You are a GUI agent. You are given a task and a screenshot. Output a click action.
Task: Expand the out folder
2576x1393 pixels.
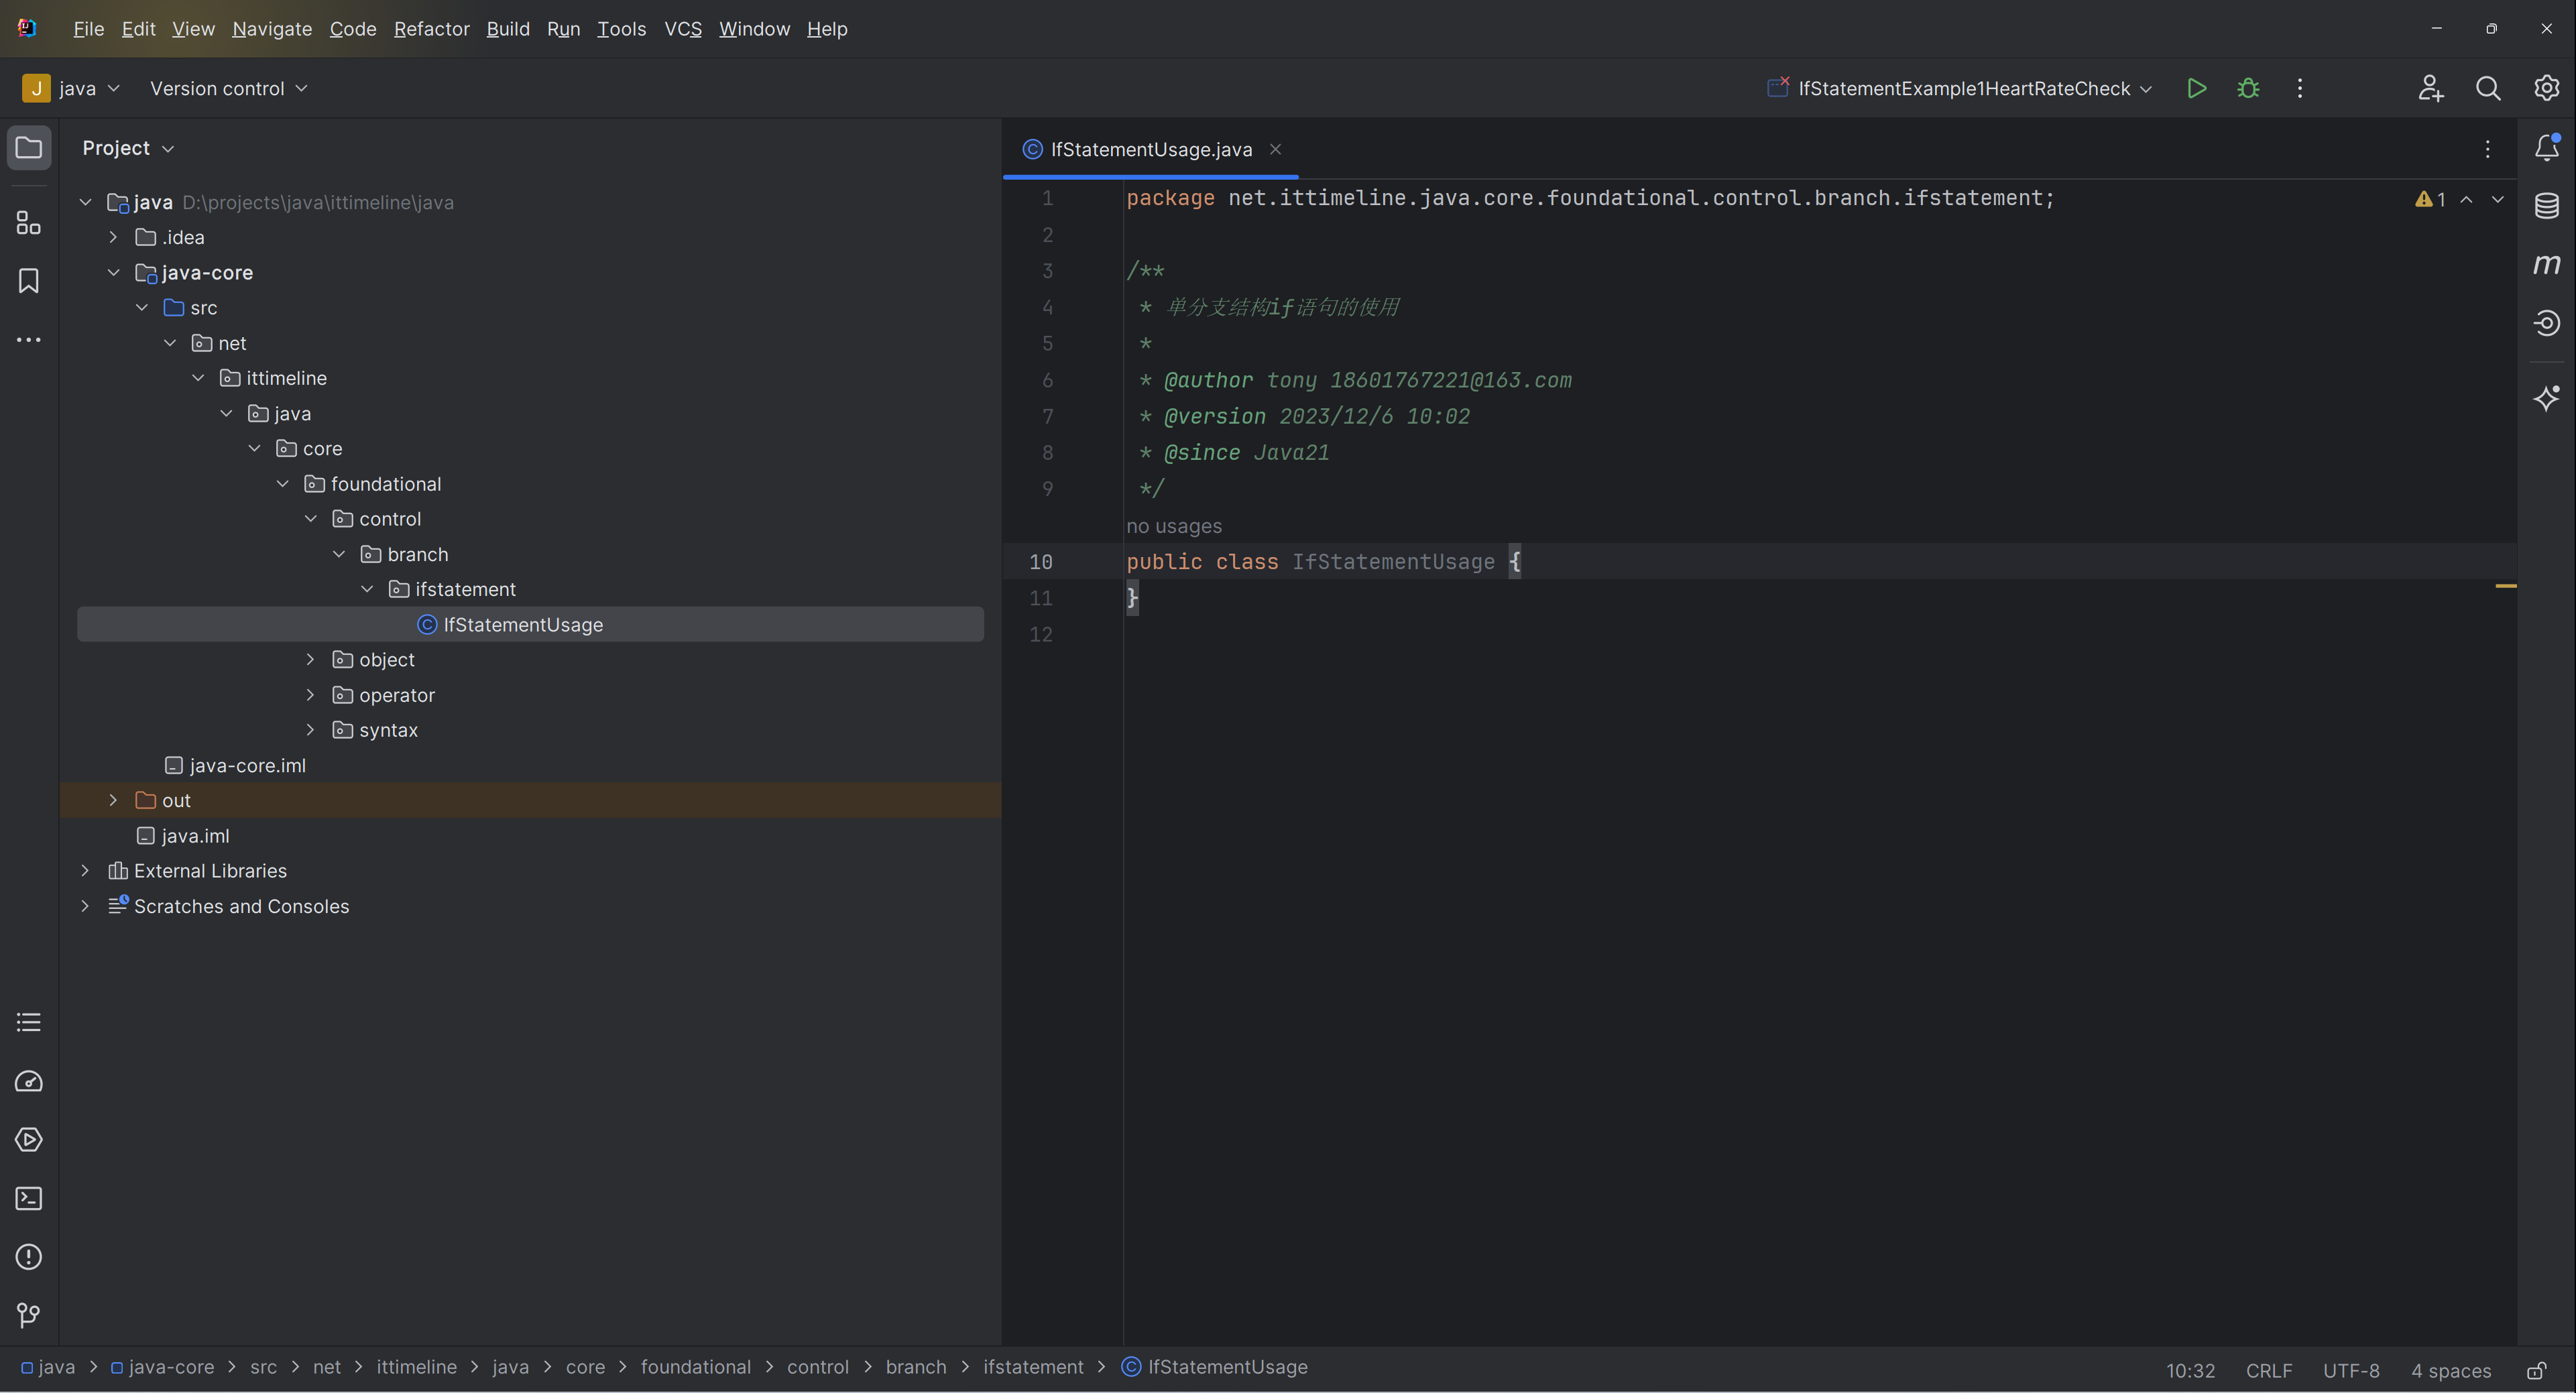(113, 800)
